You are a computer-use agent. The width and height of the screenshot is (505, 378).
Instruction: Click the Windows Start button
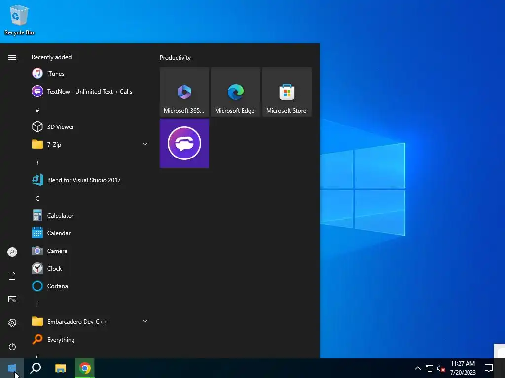click(12, 368)
